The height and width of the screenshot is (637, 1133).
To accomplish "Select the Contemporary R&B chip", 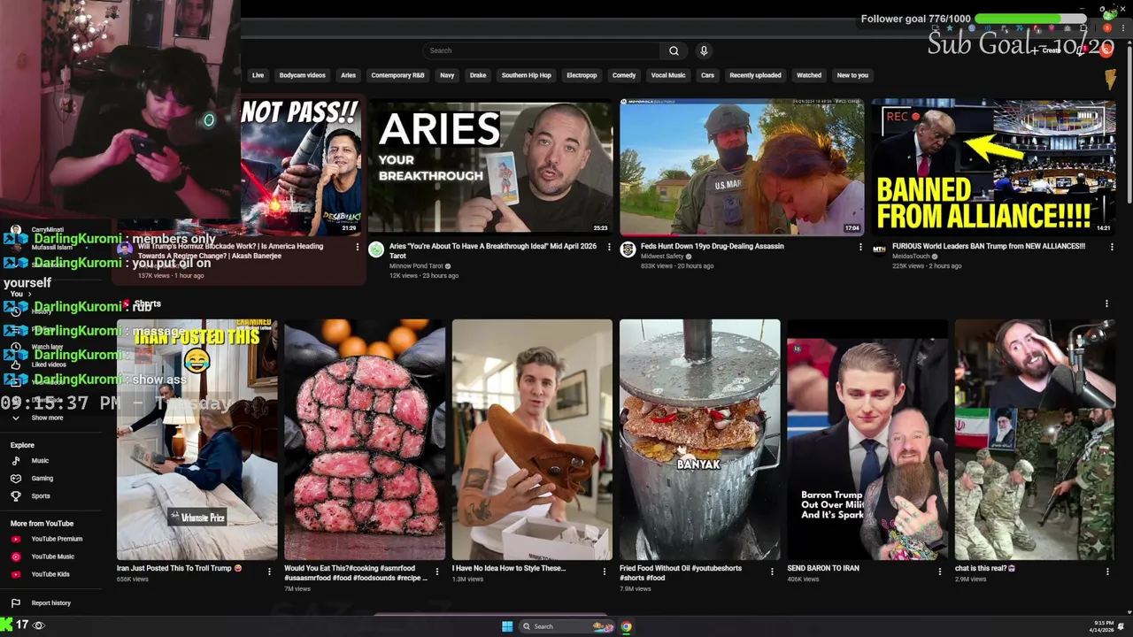I will click(x=397, y=75).
